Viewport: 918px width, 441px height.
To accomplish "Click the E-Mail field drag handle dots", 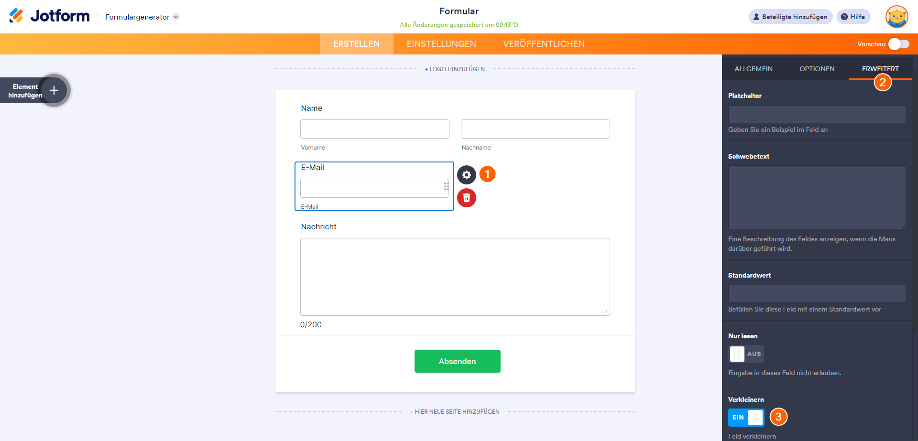I will pyautogui.click(x=446, y=186).
